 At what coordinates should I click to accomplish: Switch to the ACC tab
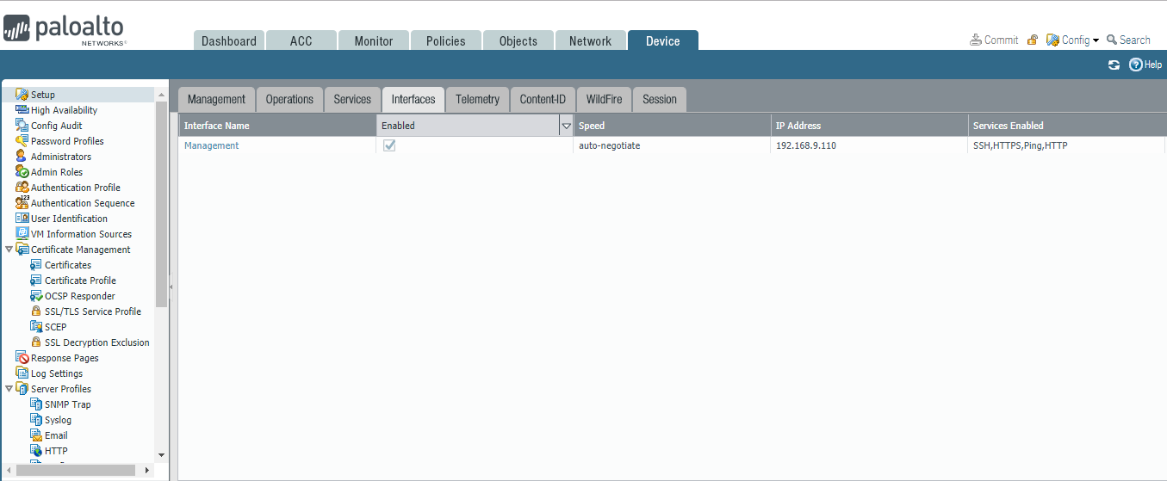click(301, 40)
